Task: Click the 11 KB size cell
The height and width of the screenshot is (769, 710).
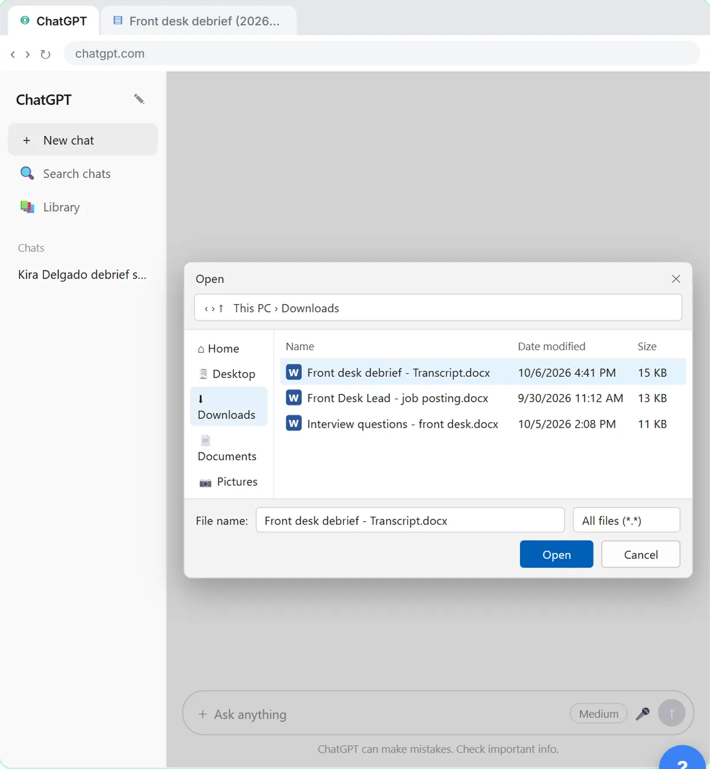Action: 652,424
